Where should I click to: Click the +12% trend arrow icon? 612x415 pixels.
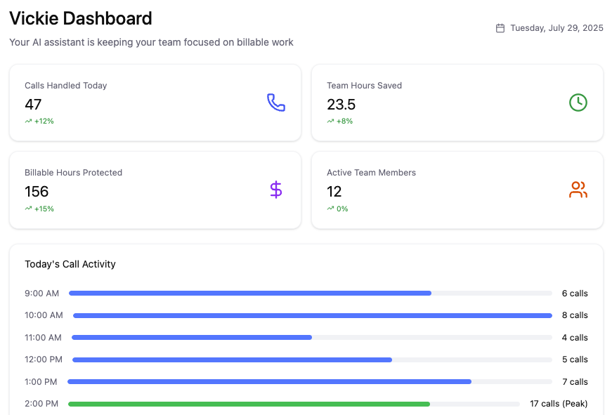click(x=28, y=121)
